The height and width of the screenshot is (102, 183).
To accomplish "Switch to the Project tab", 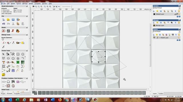I will (x=3, y=93).
